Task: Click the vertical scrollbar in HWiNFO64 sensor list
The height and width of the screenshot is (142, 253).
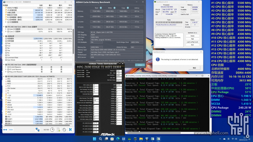Action: (73, 42)
